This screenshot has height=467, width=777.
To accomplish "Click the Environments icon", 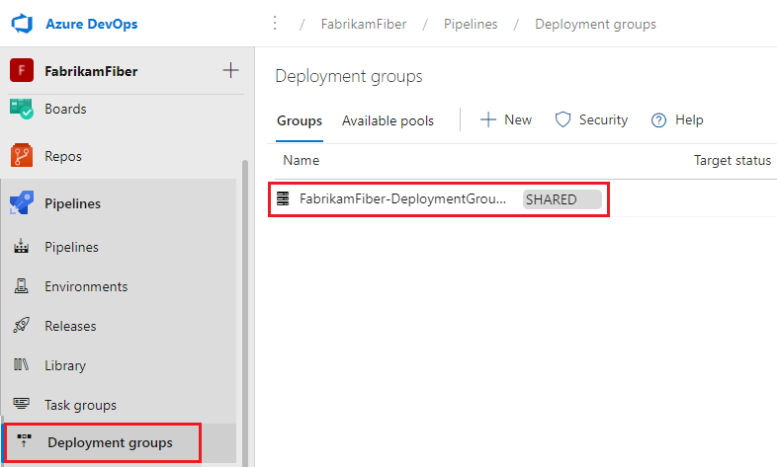I will click(x=22, y=286).
